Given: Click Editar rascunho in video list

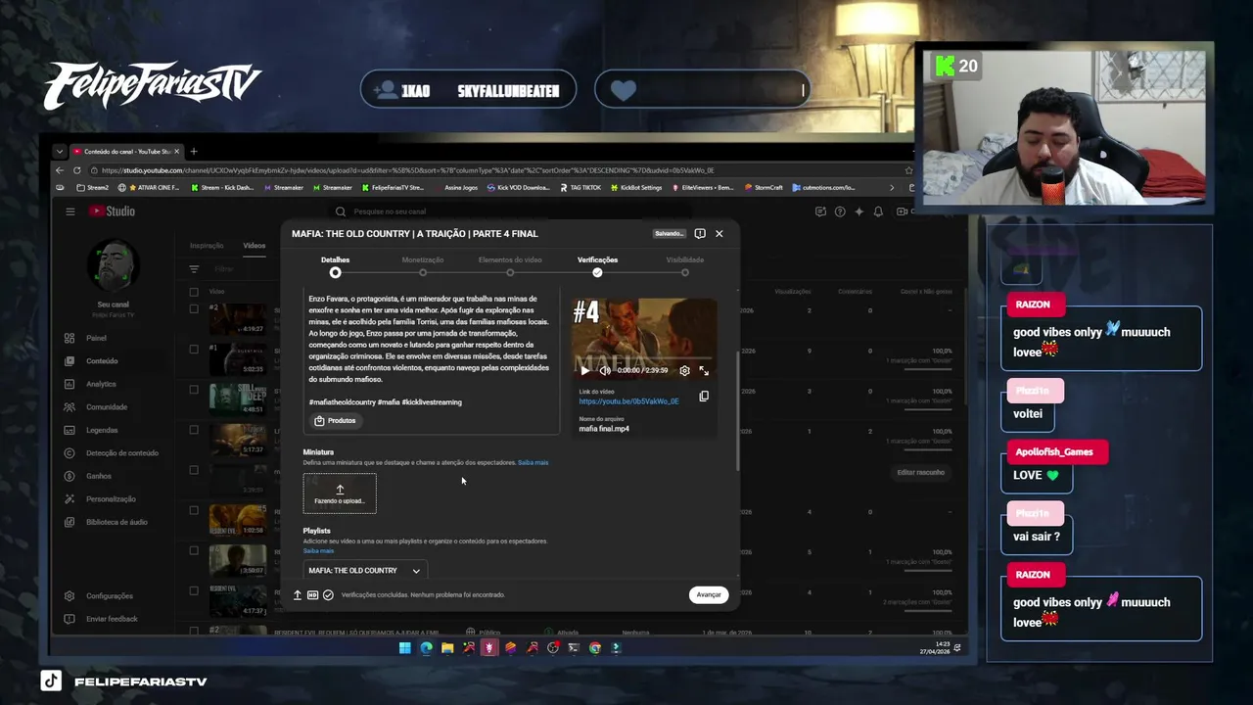Looking at the screenshot, I should (920, 473).
